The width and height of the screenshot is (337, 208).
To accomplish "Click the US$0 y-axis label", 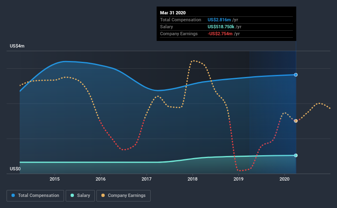I will point(15,169).
